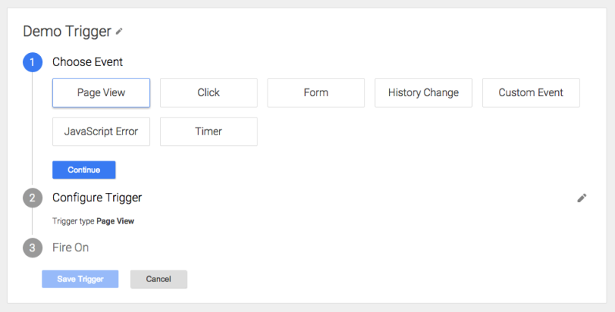Click the blue Continue button
Viewport: 615px width, 312px height.
[x=84, y=170]
